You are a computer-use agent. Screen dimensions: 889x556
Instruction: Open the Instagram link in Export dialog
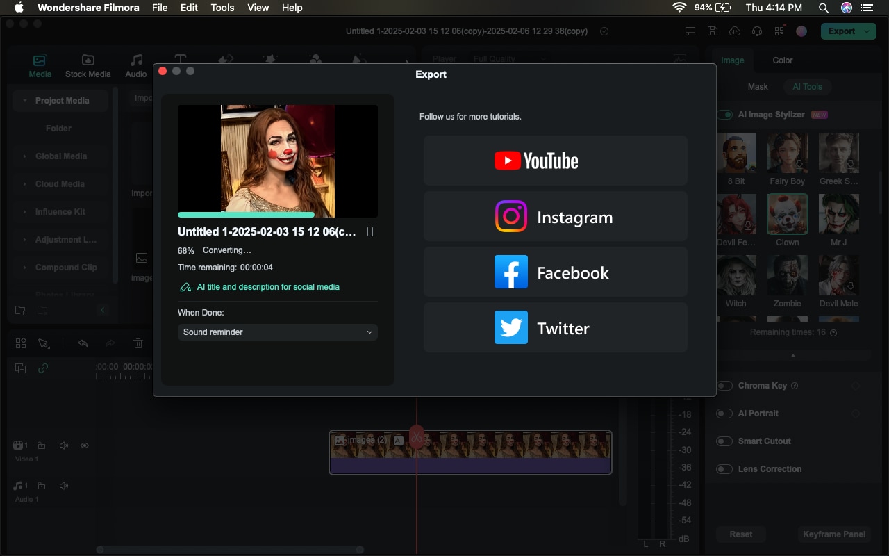click(556, 216)
